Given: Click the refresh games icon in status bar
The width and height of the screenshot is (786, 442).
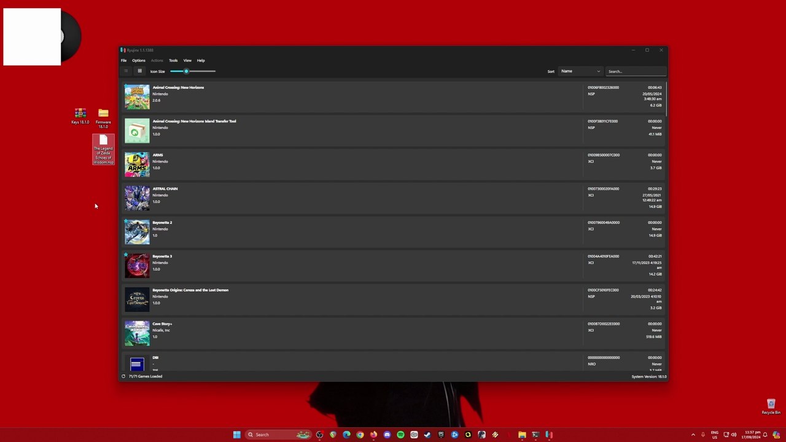Looking at the screenshot, I should tap(123, 376).
